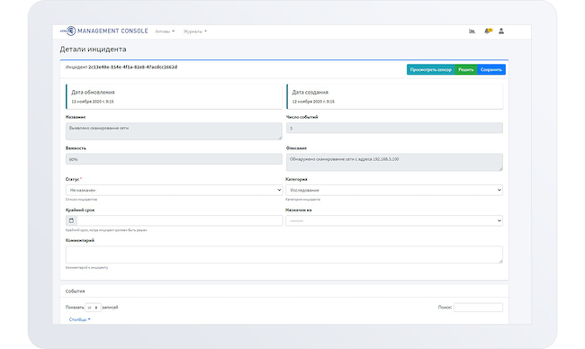This screenshot has width=585, height=349.
Task: Open the Категория dropdown
Action: pyautogui.click(x=394, y=190)
